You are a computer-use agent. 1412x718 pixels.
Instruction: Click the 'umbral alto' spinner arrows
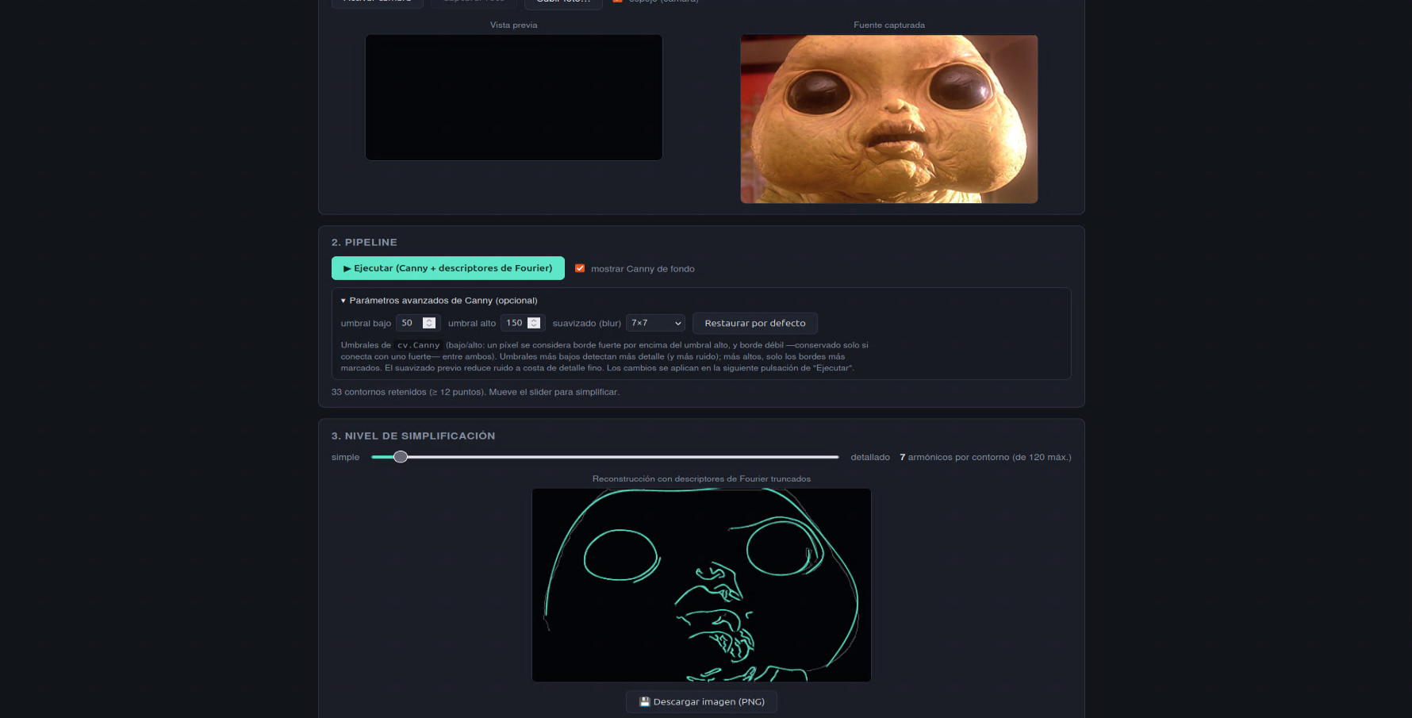point(534,323)
